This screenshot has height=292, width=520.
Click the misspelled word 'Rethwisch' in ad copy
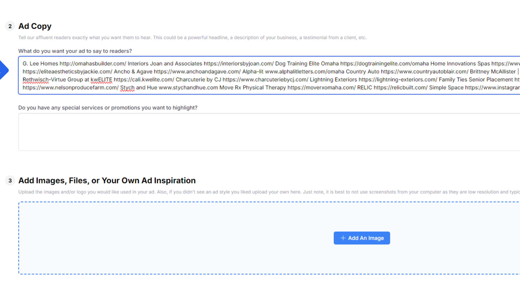coord(35,80)
